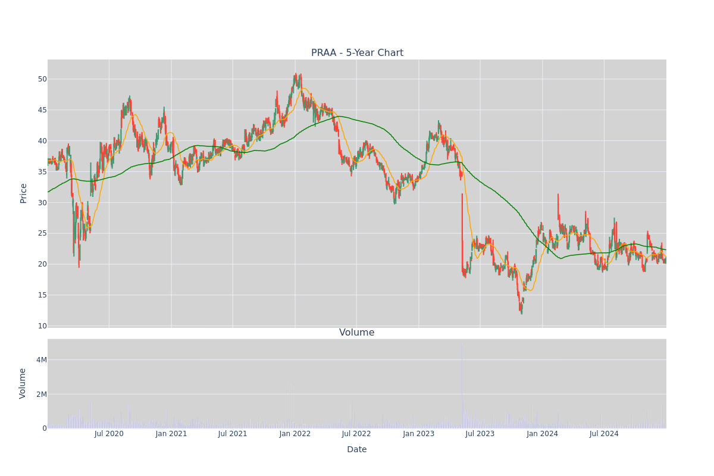This screenshot has width=714, height=476.
Task: Click the Price y-axis label
Action: click(x=24, y=193)
